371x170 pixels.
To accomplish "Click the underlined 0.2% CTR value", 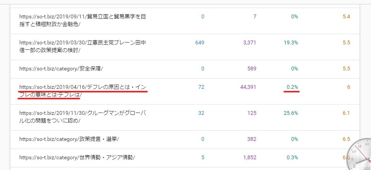I will (x=292, y=87).
